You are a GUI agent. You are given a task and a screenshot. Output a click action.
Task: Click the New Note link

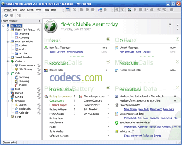tap(169, 109)
